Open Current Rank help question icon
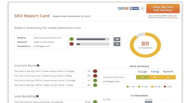195x103 pixels. 38,66
